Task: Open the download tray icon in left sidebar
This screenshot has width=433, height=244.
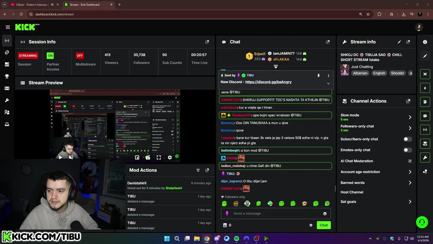Action: 7,124
